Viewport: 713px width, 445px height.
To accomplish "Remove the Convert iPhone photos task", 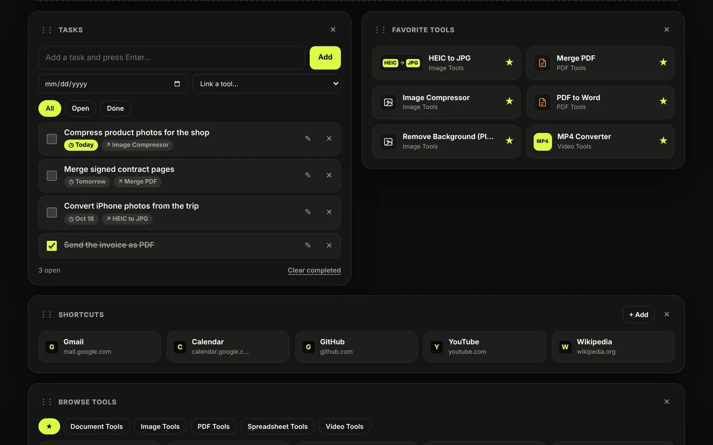I will coord(329,212).
